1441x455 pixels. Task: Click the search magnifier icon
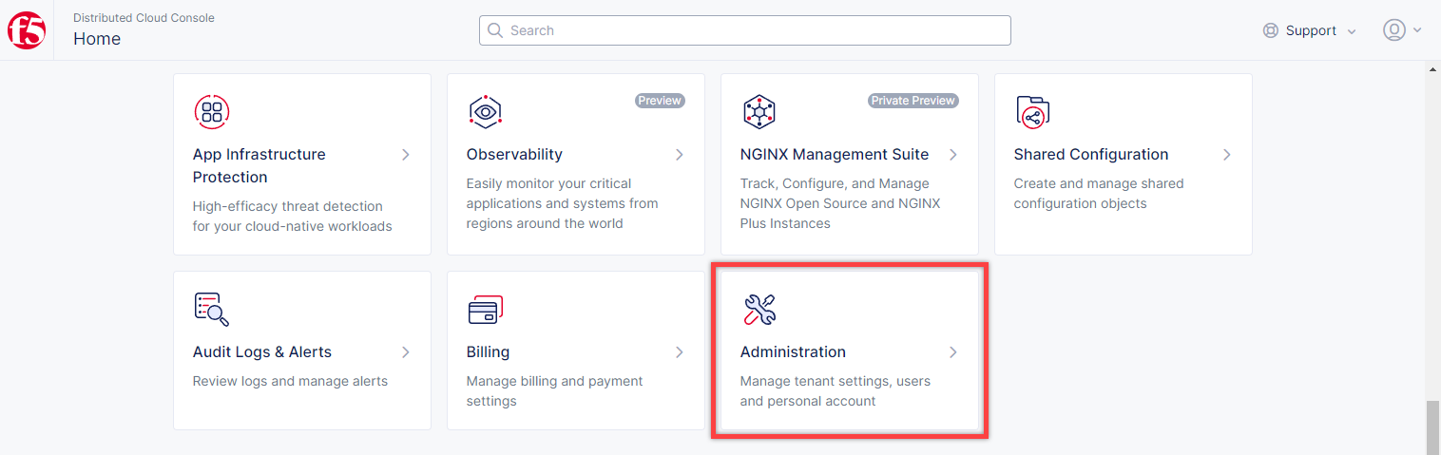(x=494, y=30)
